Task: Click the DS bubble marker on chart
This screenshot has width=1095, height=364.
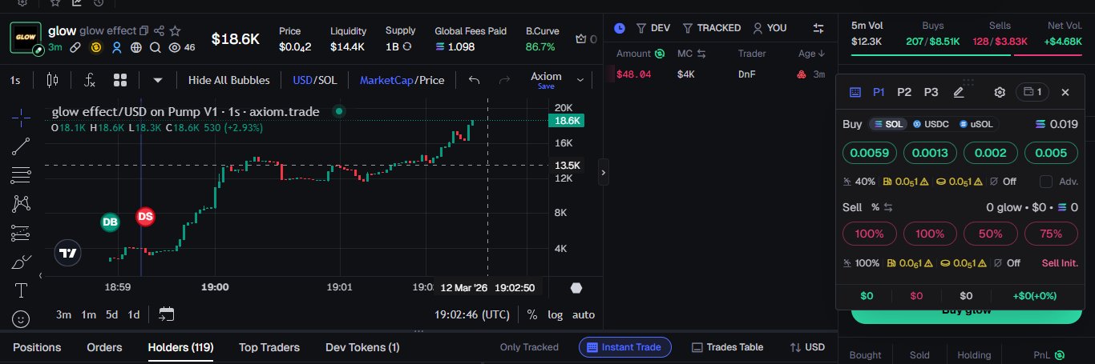Action: point(145,215)
